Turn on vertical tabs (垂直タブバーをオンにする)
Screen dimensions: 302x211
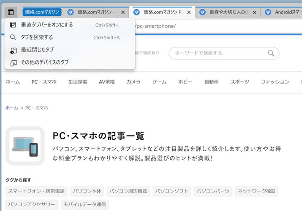click(46, 25)
